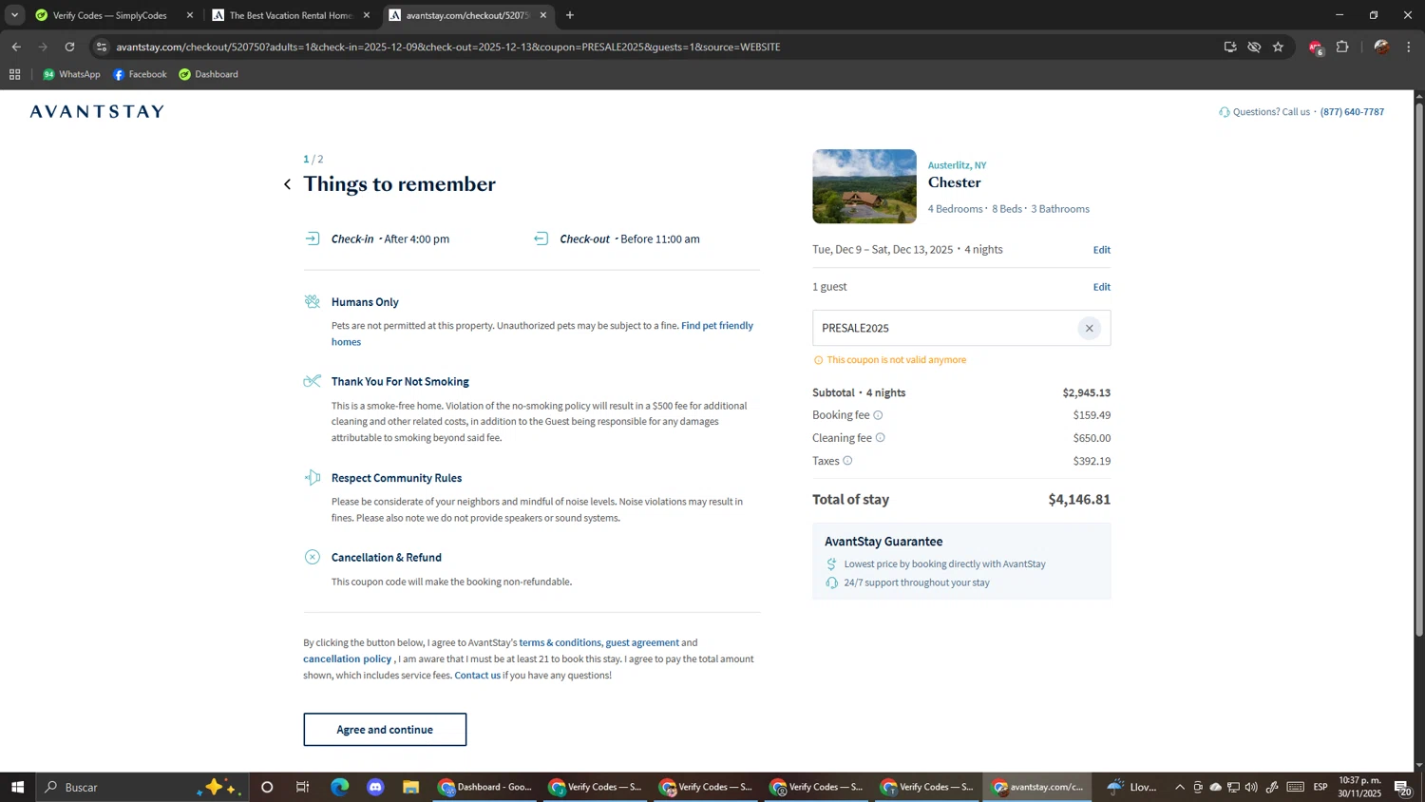Click the Buscar taskbar search box
Screen dimensions: 1425x802
click(142, 787)
